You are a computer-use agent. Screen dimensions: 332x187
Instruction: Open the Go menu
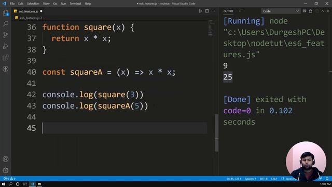point(55,4)
